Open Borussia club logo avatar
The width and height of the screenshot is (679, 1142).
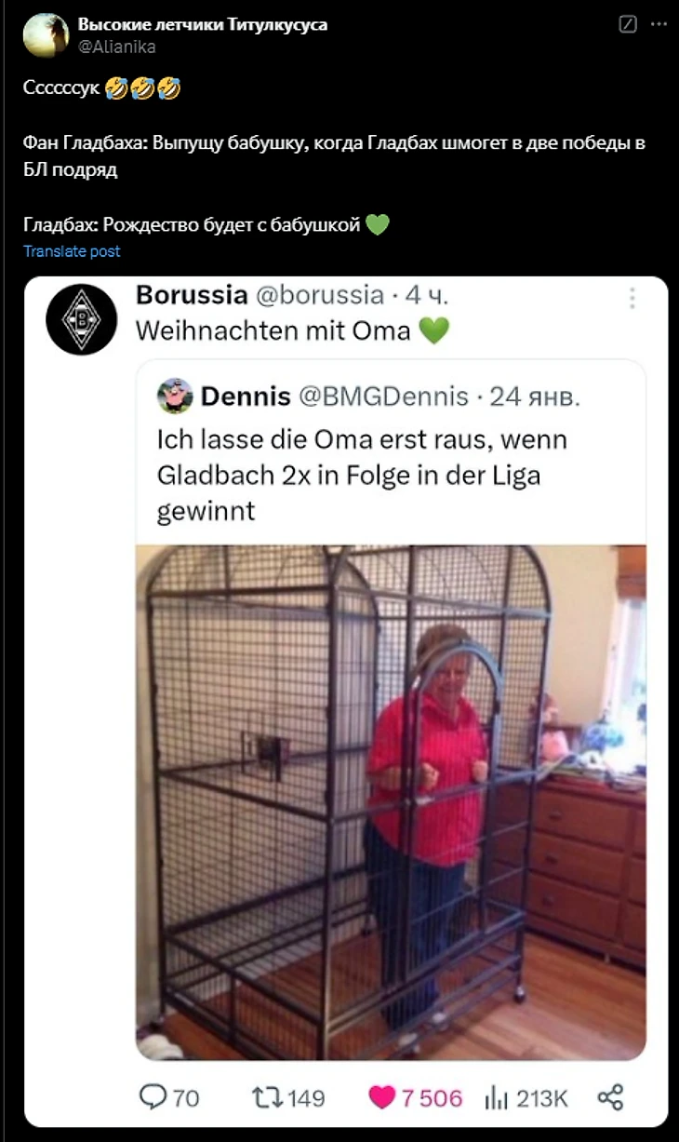[81, 319]
